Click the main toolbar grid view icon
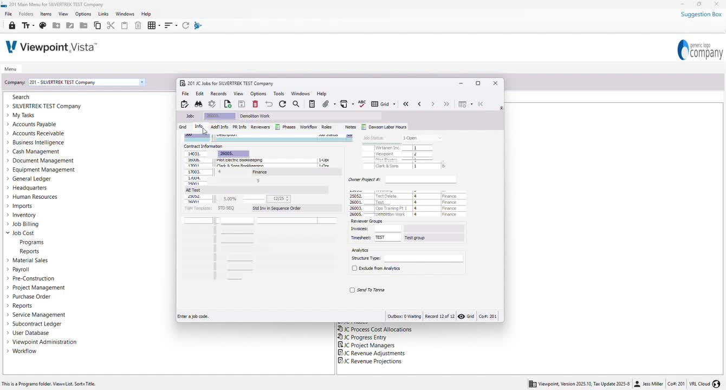Viewport: 726px width, 390px height. (x=152, y=25)
